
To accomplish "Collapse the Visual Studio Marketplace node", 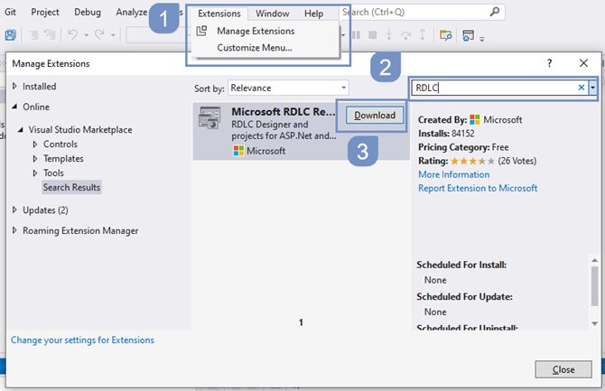I will click(x=21, y=130).
